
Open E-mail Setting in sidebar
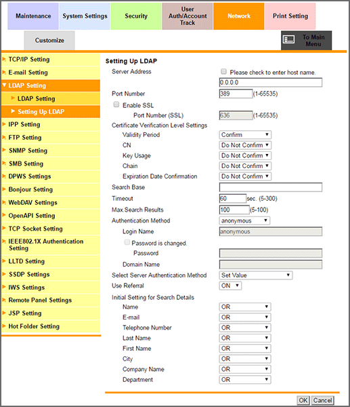click(x=51, y=73)
